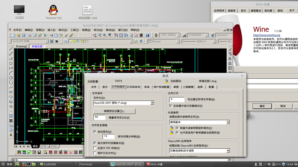Click the Save floppy-disk icon in the top toolbar
Viewport: 298px width, 167px height.
[24, 35]
